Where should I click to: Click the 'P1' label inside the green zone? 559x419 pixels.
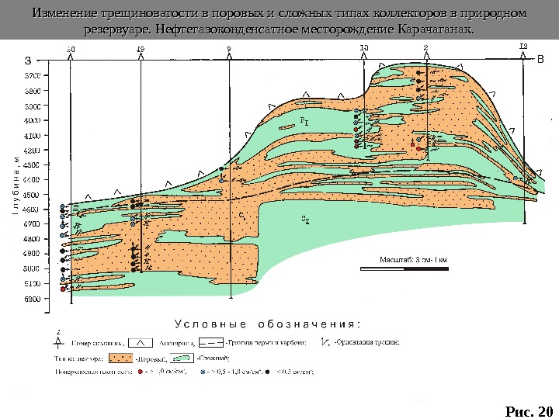pyautogui.click(x=304, y=122)
